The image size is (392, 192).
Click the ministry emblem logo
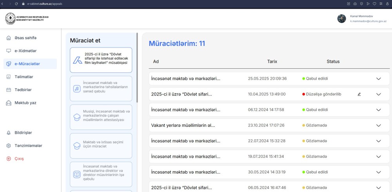coord(10,19)
